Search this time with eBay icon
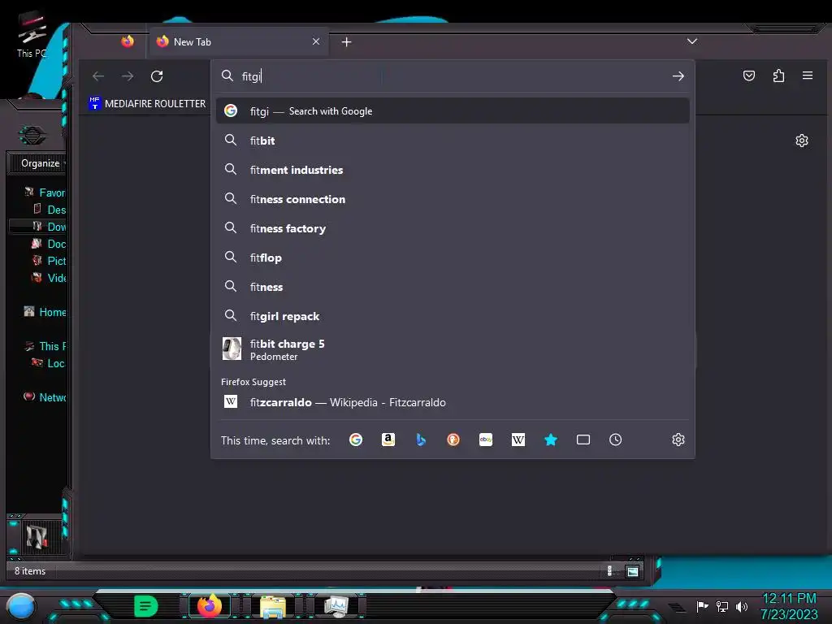 pyautogui.click(x=486, y=440)
